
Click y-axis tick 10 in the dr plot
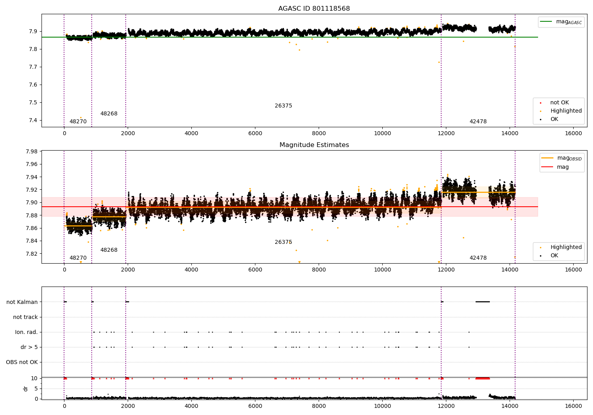click(x=34, y=379)
